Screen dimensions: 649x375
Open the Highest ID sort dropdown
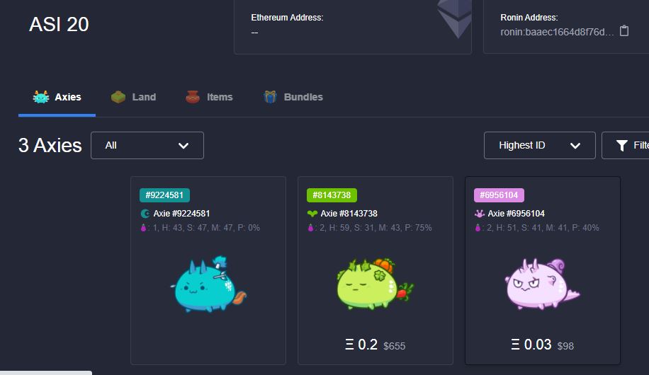coord(540,146)
